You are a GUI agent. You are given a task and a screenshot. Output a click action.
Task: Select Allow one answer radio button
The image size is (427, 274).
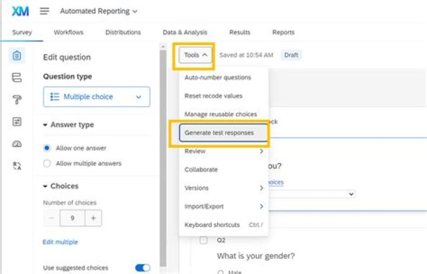pyautogui.click(x=47, y=148)
